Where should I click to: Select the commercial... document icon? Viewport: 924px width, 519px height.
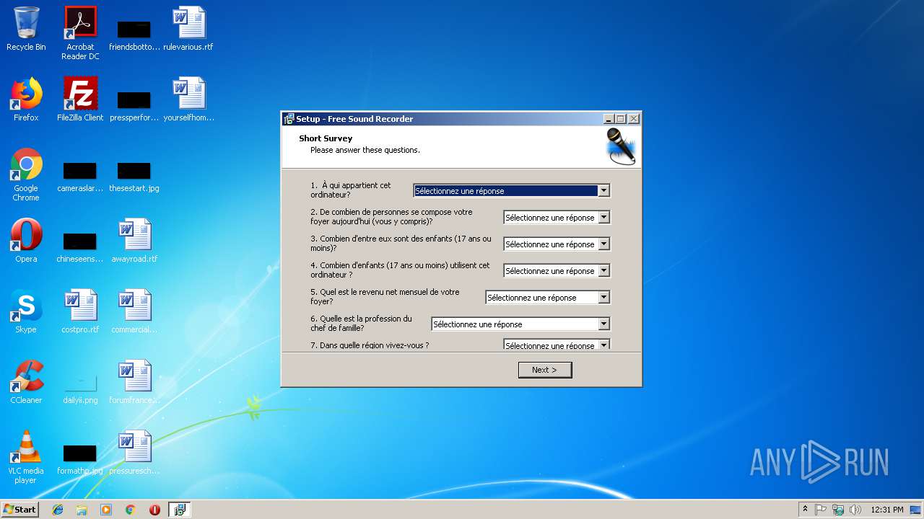point(134,311)
